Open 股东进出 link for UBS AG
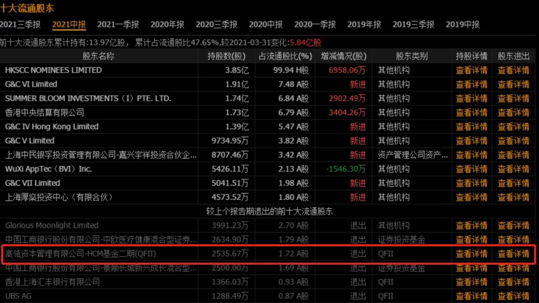Image resolution: width=539 pixels, height=303 pixels. [x=514, y=296]
